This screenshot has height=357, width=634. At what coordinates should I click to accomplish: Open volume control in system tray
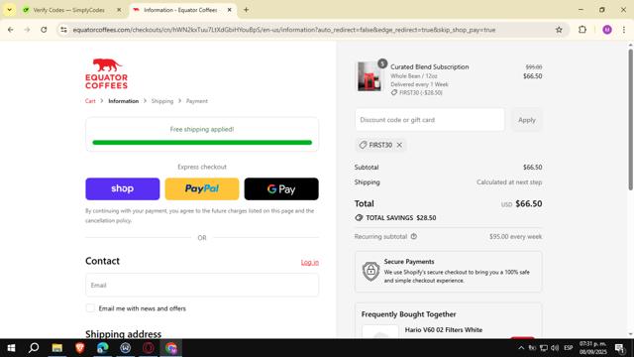tap(555, 348)
